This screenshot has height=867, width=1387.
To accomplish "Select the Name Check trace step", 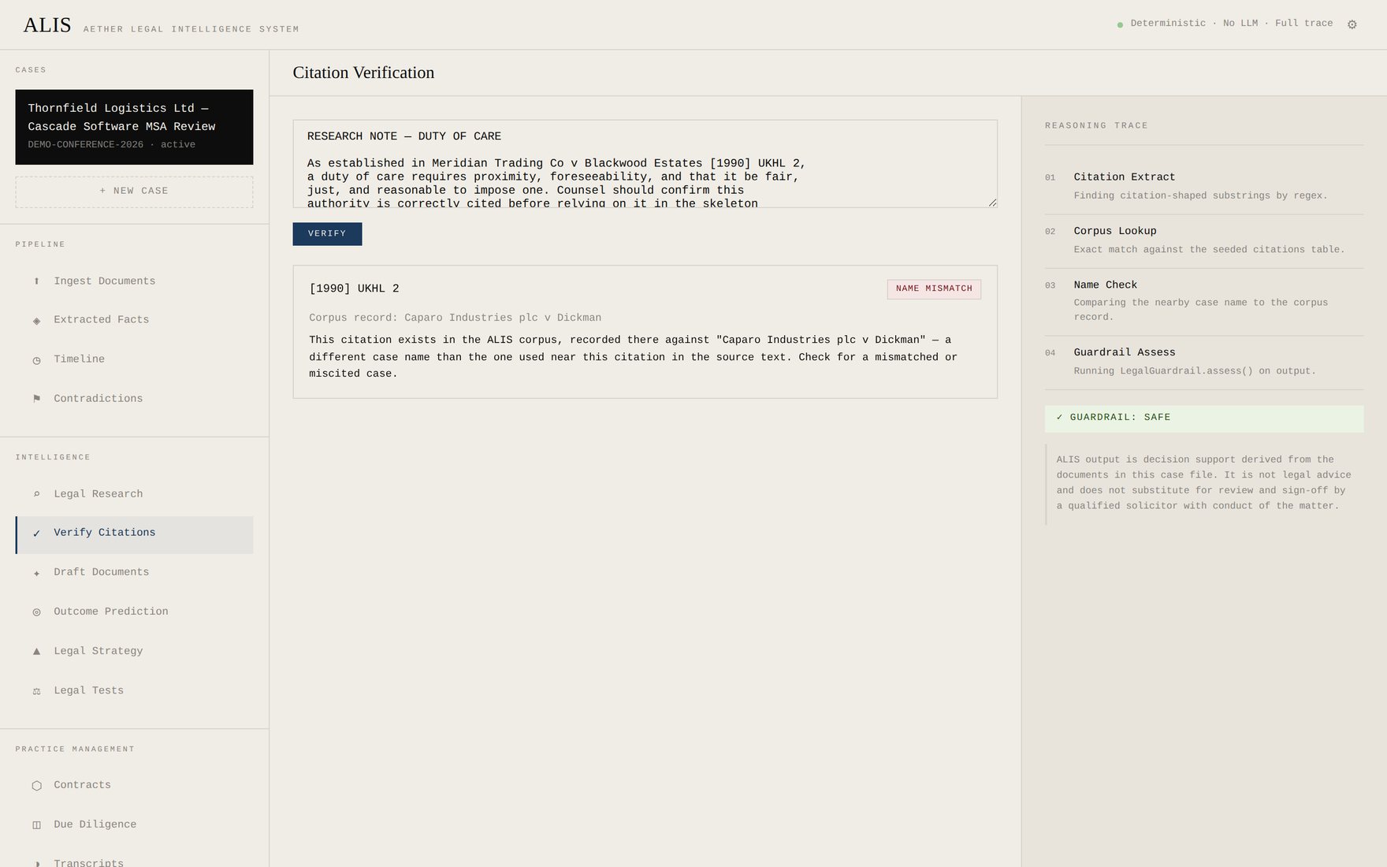I will pyautogui.click(x=1204, y=301).
